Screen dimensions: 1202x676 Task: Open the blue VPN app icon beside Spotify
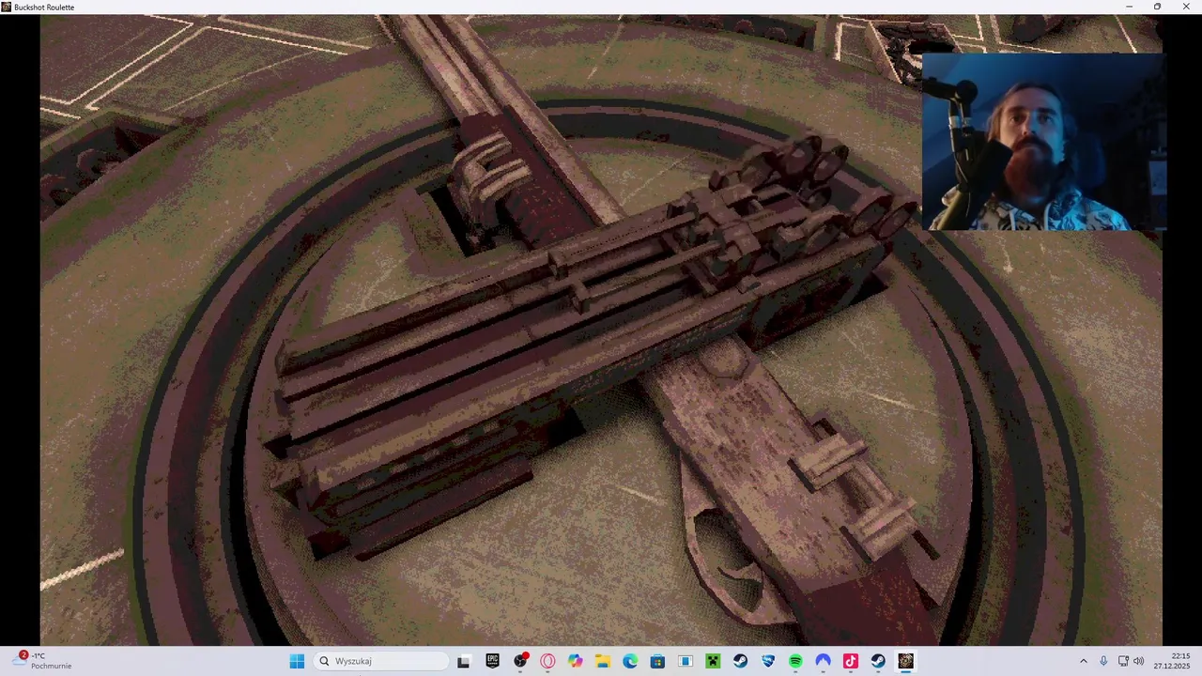(x=823, y=661)
